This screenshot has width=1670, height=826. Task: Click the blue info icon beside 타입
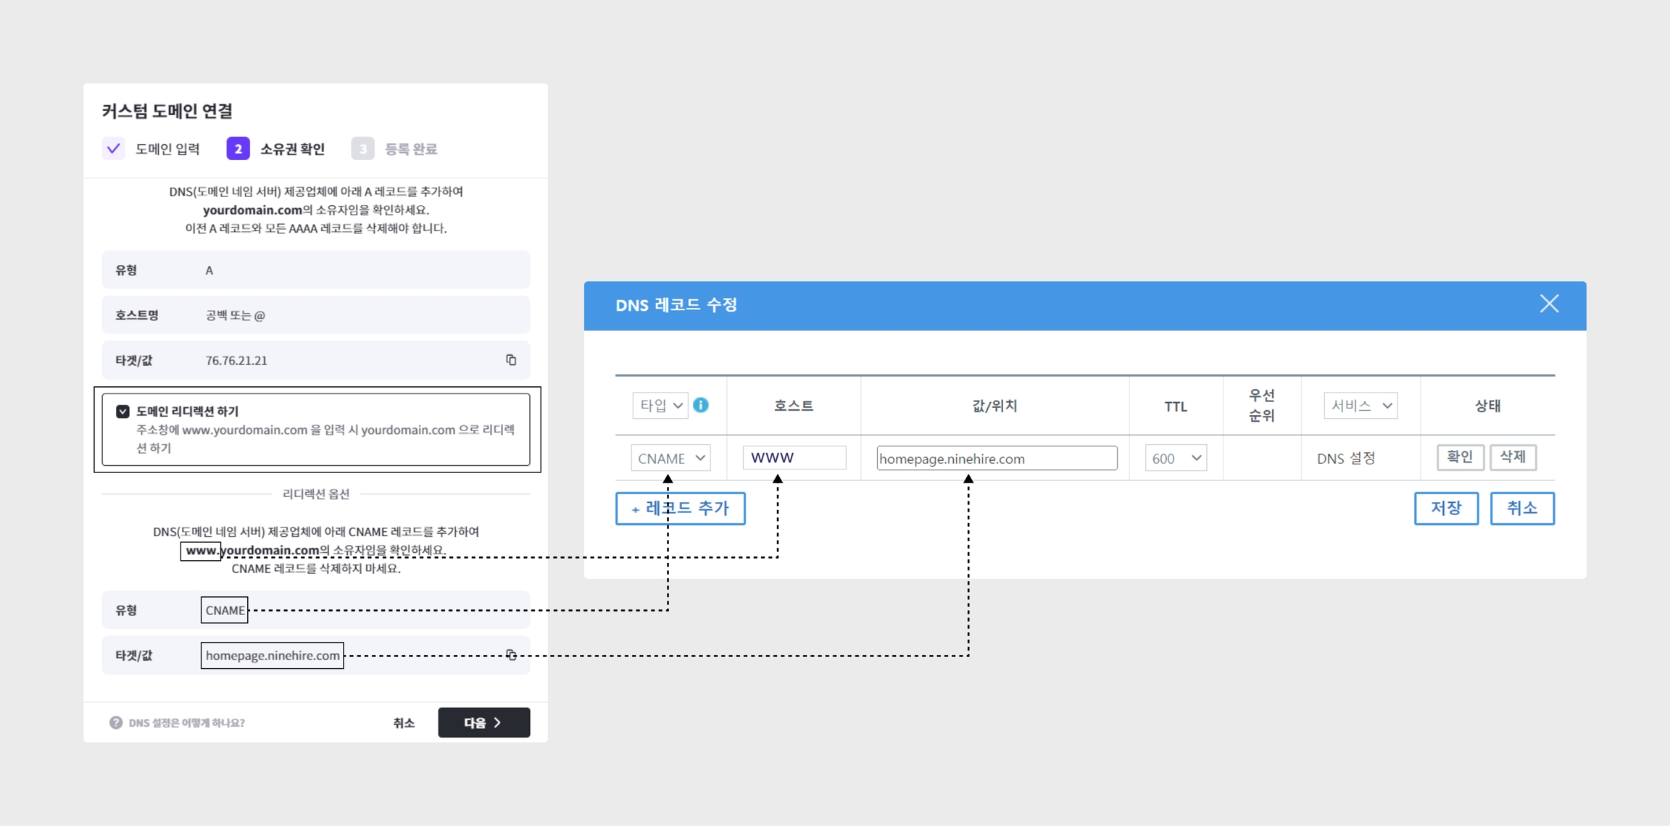(x=700, y=405)
